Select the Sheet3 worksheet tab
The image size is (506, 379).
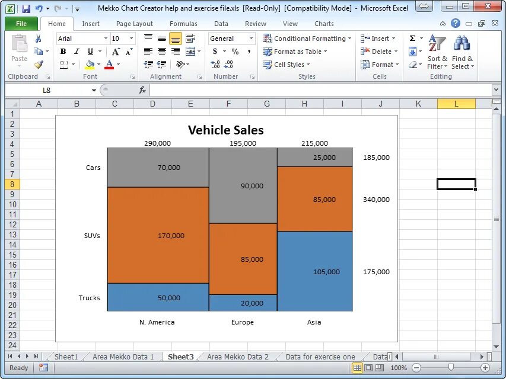(x=180, y=356)
